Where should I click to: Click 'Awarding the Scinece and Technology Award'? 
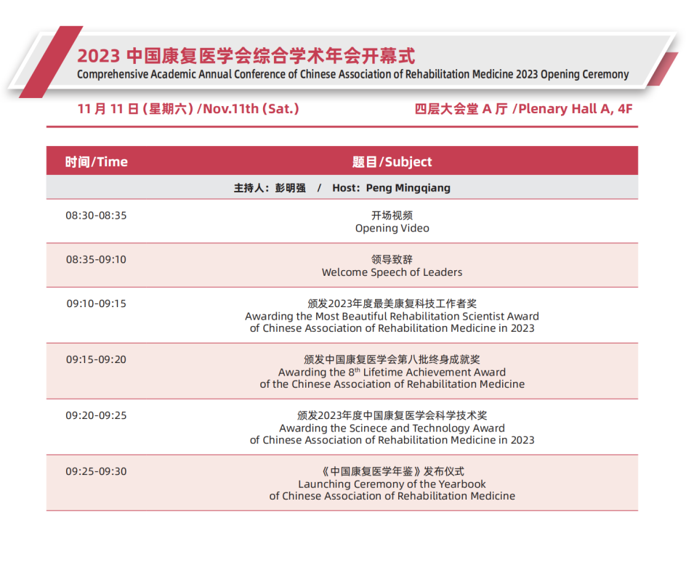coord(392,428)
